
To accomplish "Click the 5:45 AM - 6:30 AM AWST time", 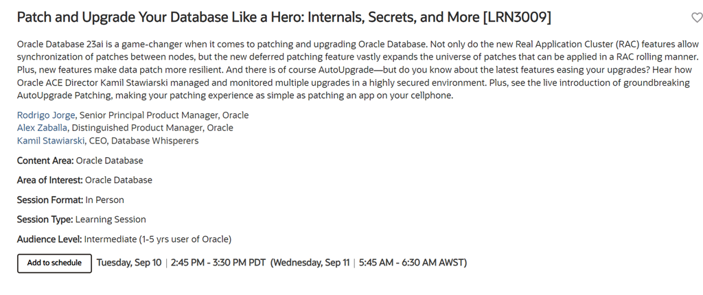I will (x=412, y=263).
